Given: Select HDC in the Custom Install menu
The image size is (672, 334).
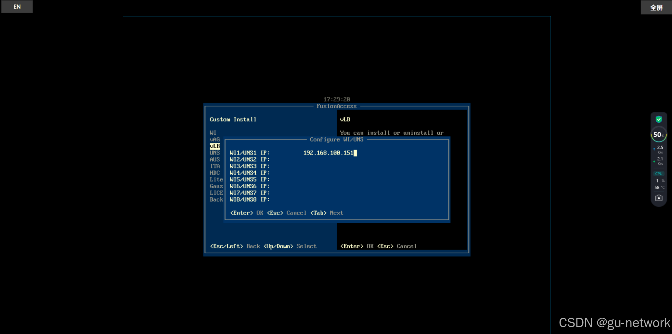Looking at the screenshot, I should (x=215, y=173).
